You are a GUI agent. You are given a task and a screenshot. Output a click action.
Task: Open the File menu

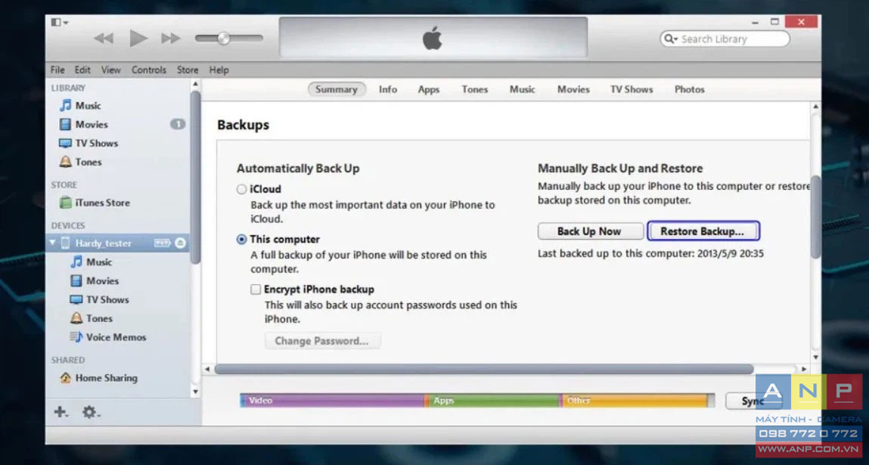pos(57,70)
